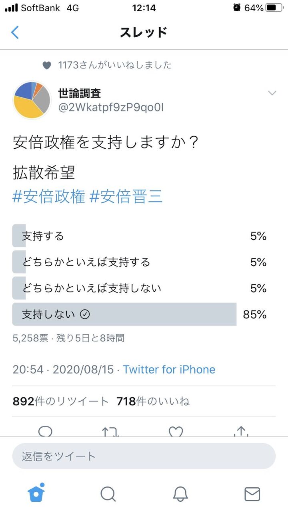Tap the retweet icon
Viewport: 288px width, 513px height.
[x=110, y=431]
